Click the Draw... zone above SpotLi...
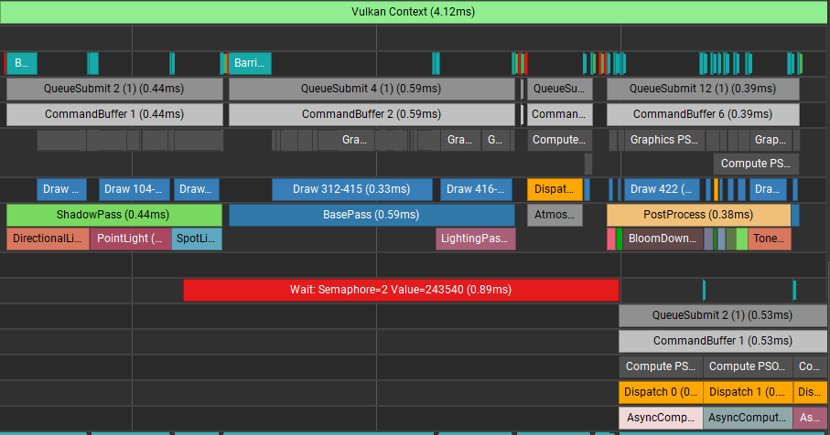This screenshot has height=435, width=830. pos(197,189)
